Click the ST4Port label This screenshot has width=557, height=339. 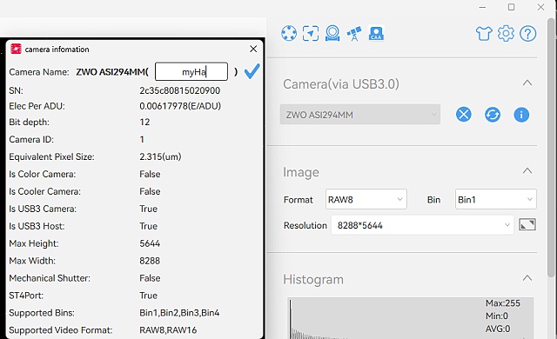pyautogui.click(x=26, y=296)
